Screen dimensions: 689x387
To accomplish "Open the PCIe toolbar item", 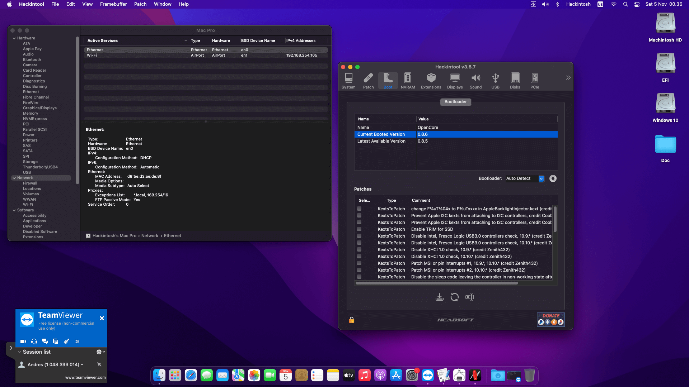I will [x=535, y=81].
